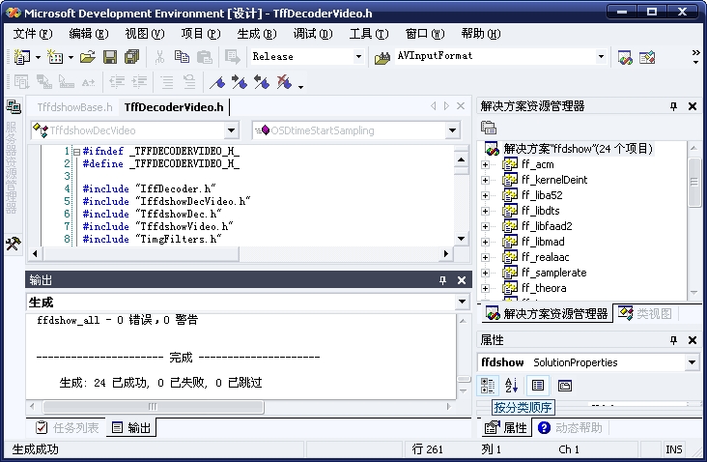
Task: Click the Decrease Indent icon
Action: point(117,82)
